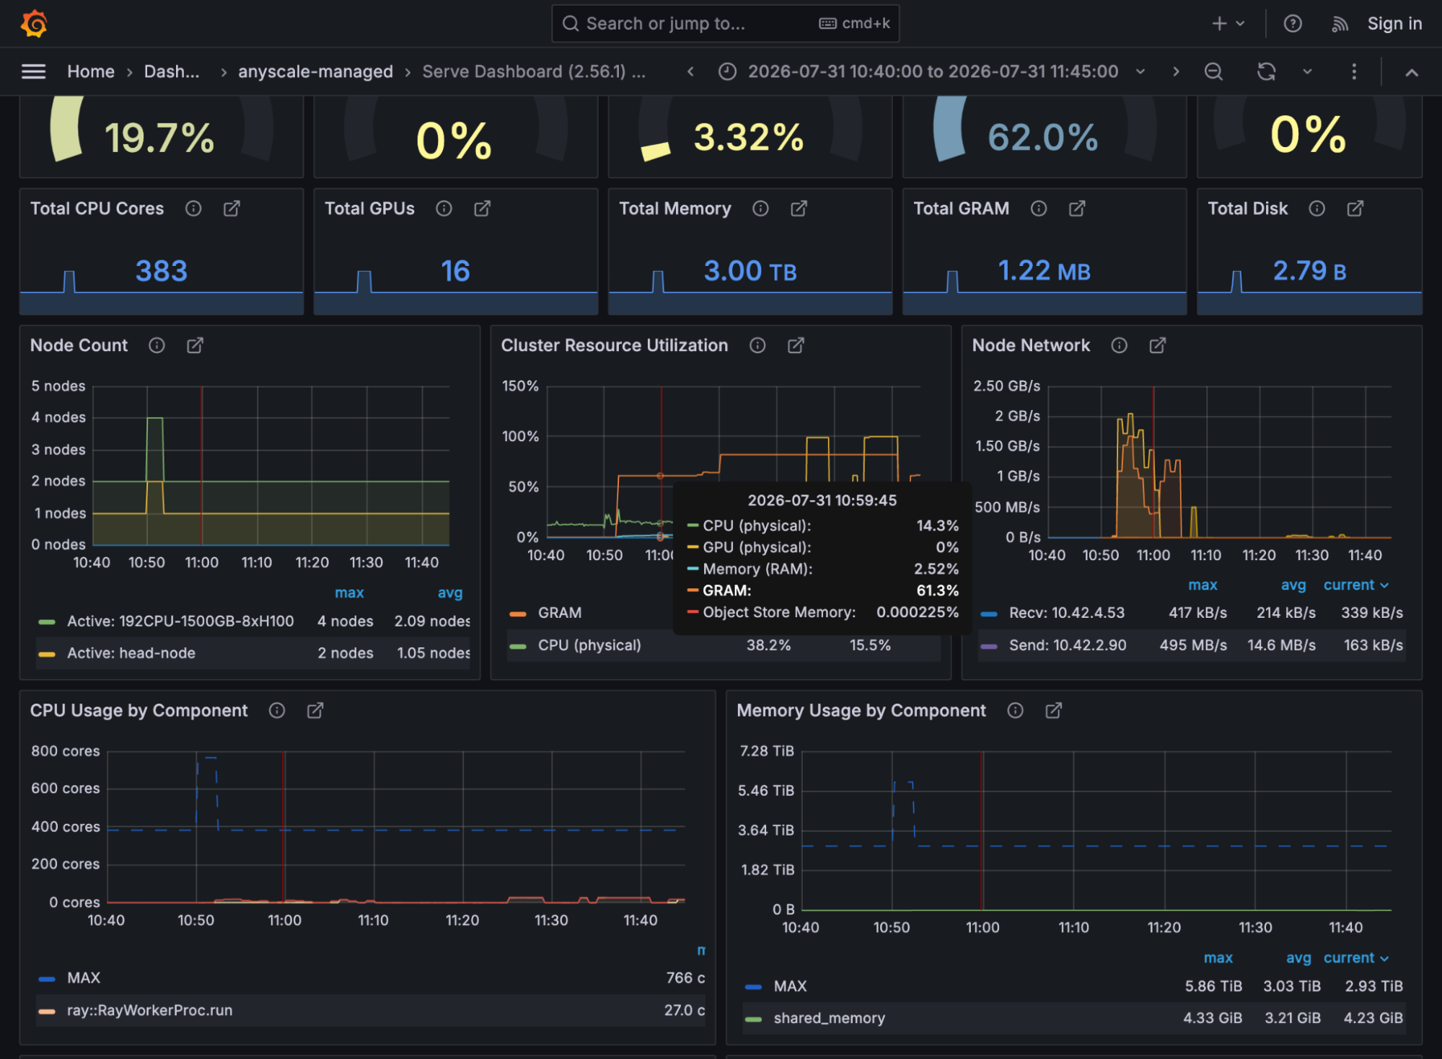1442x1059 pixels.
Task: Open the plus add-new dropdown
Action: coord(1228,24)
